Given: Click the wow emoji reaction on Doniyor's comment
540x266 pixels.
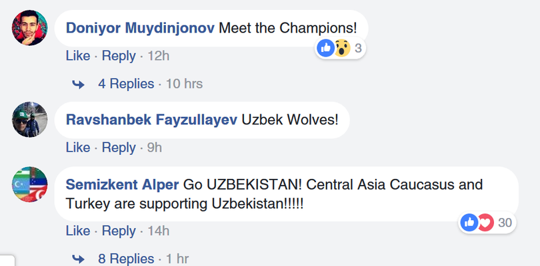Looking at the screenshot, I should pyautogui.click(x=341, y=48).
